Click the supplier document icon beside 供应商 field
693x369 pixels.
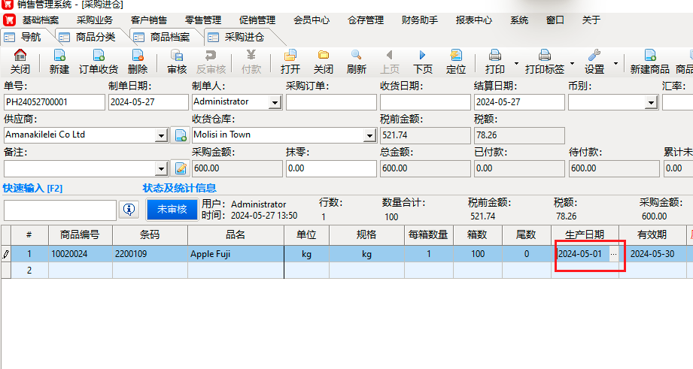click(x=181, y=135)
